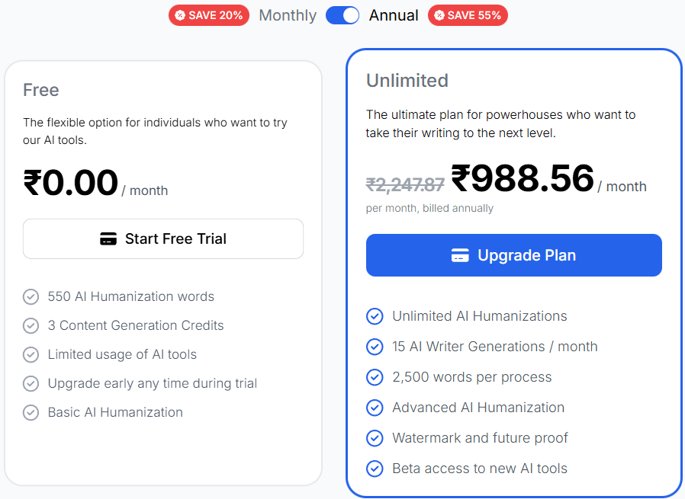The image size is (685, 499).
Task: Click the card icon in Start Free Trial
Action: click(108, 239)
